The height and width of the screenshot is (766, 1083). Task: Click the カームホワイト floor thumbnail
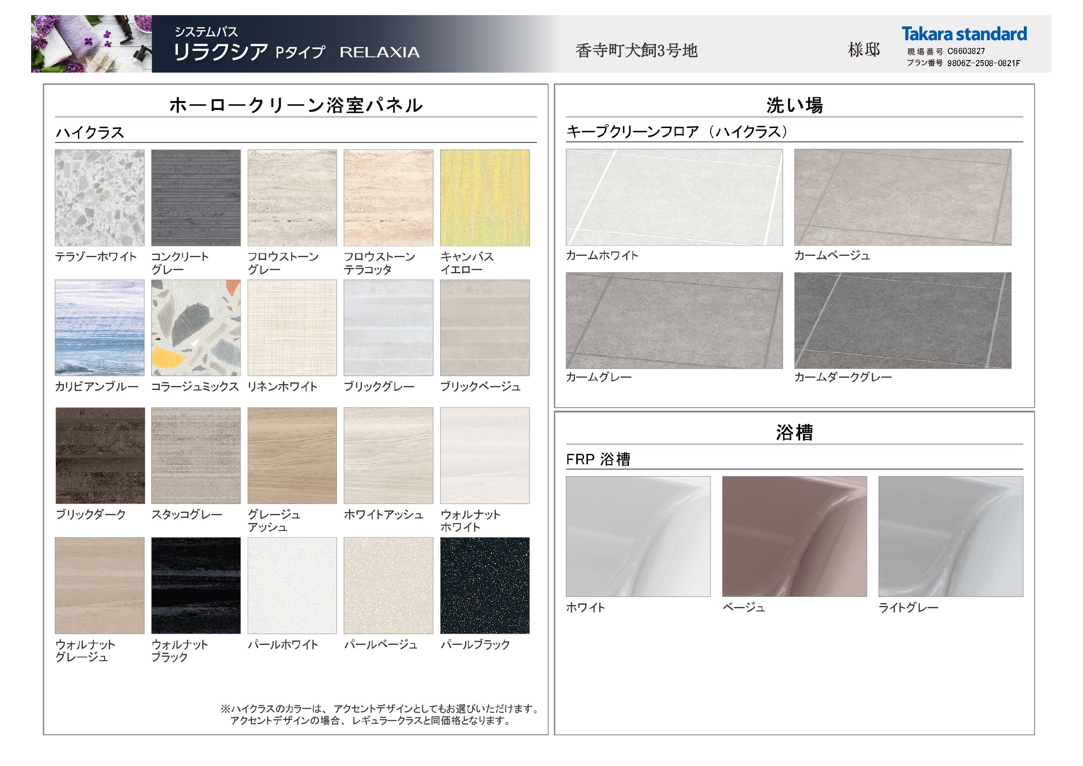[x=674, y=197]
